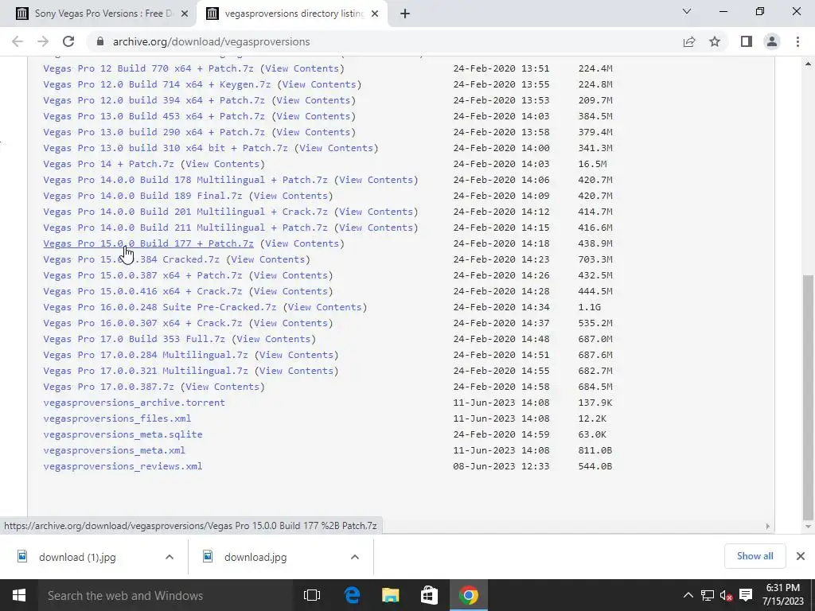
Task: Open the Chrome profile avatar
Action: click(x=772, y=41)
